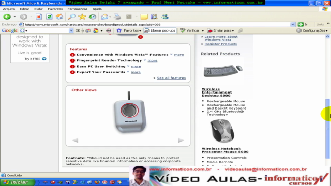Screen dimensions: 331x186
Task: Expand the Links toolbar chevron
Action: (328, 24)
